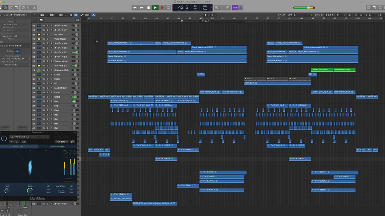Click the Stop transport button
The image size is (385, 216).
click(148, 8)
